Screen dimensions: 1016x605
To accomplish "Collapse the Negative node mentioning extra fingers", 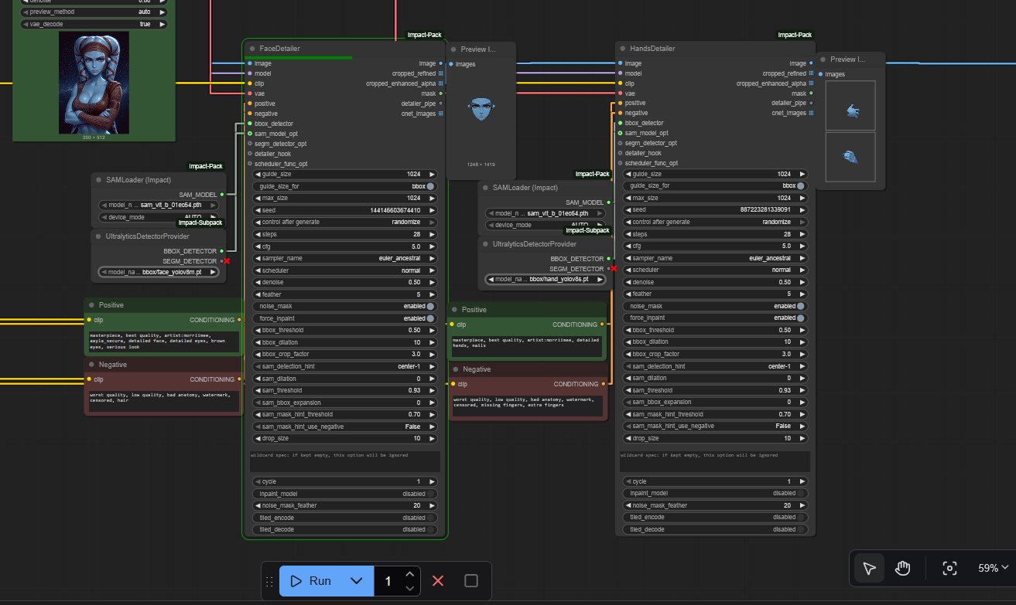I will [454, 369].
